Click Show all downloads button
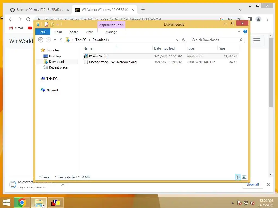Viewport: 278px width, 208px height. (253, 184)
